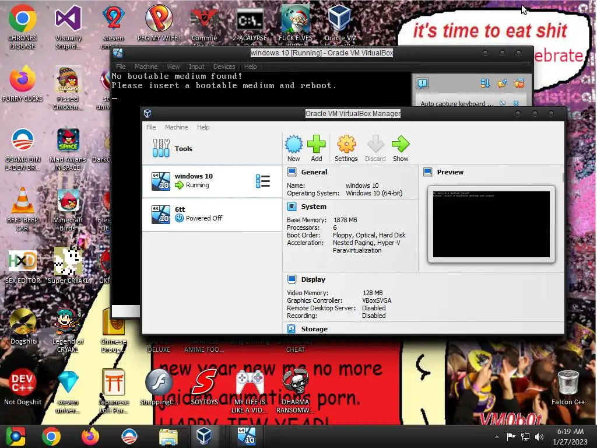Screen dimensions: 597x448
Task: Click the New machine toolbar icon
Action: pos(294,148)
